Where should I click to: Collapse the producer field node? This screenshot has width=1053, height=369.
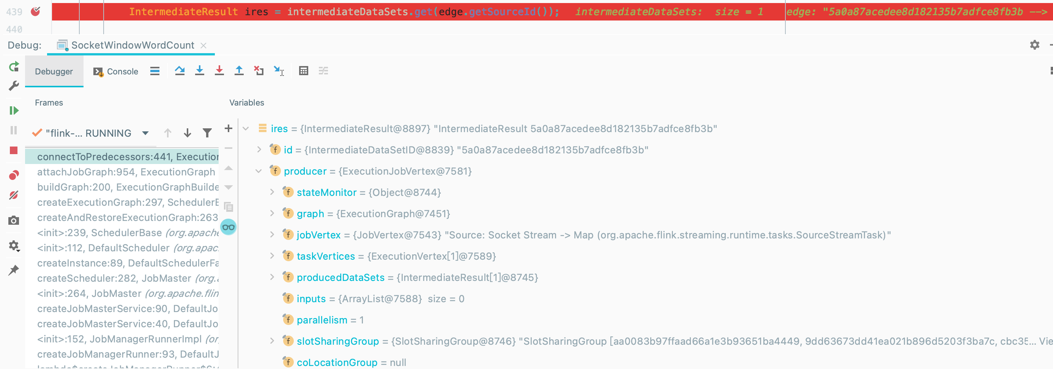coord(259,171)
